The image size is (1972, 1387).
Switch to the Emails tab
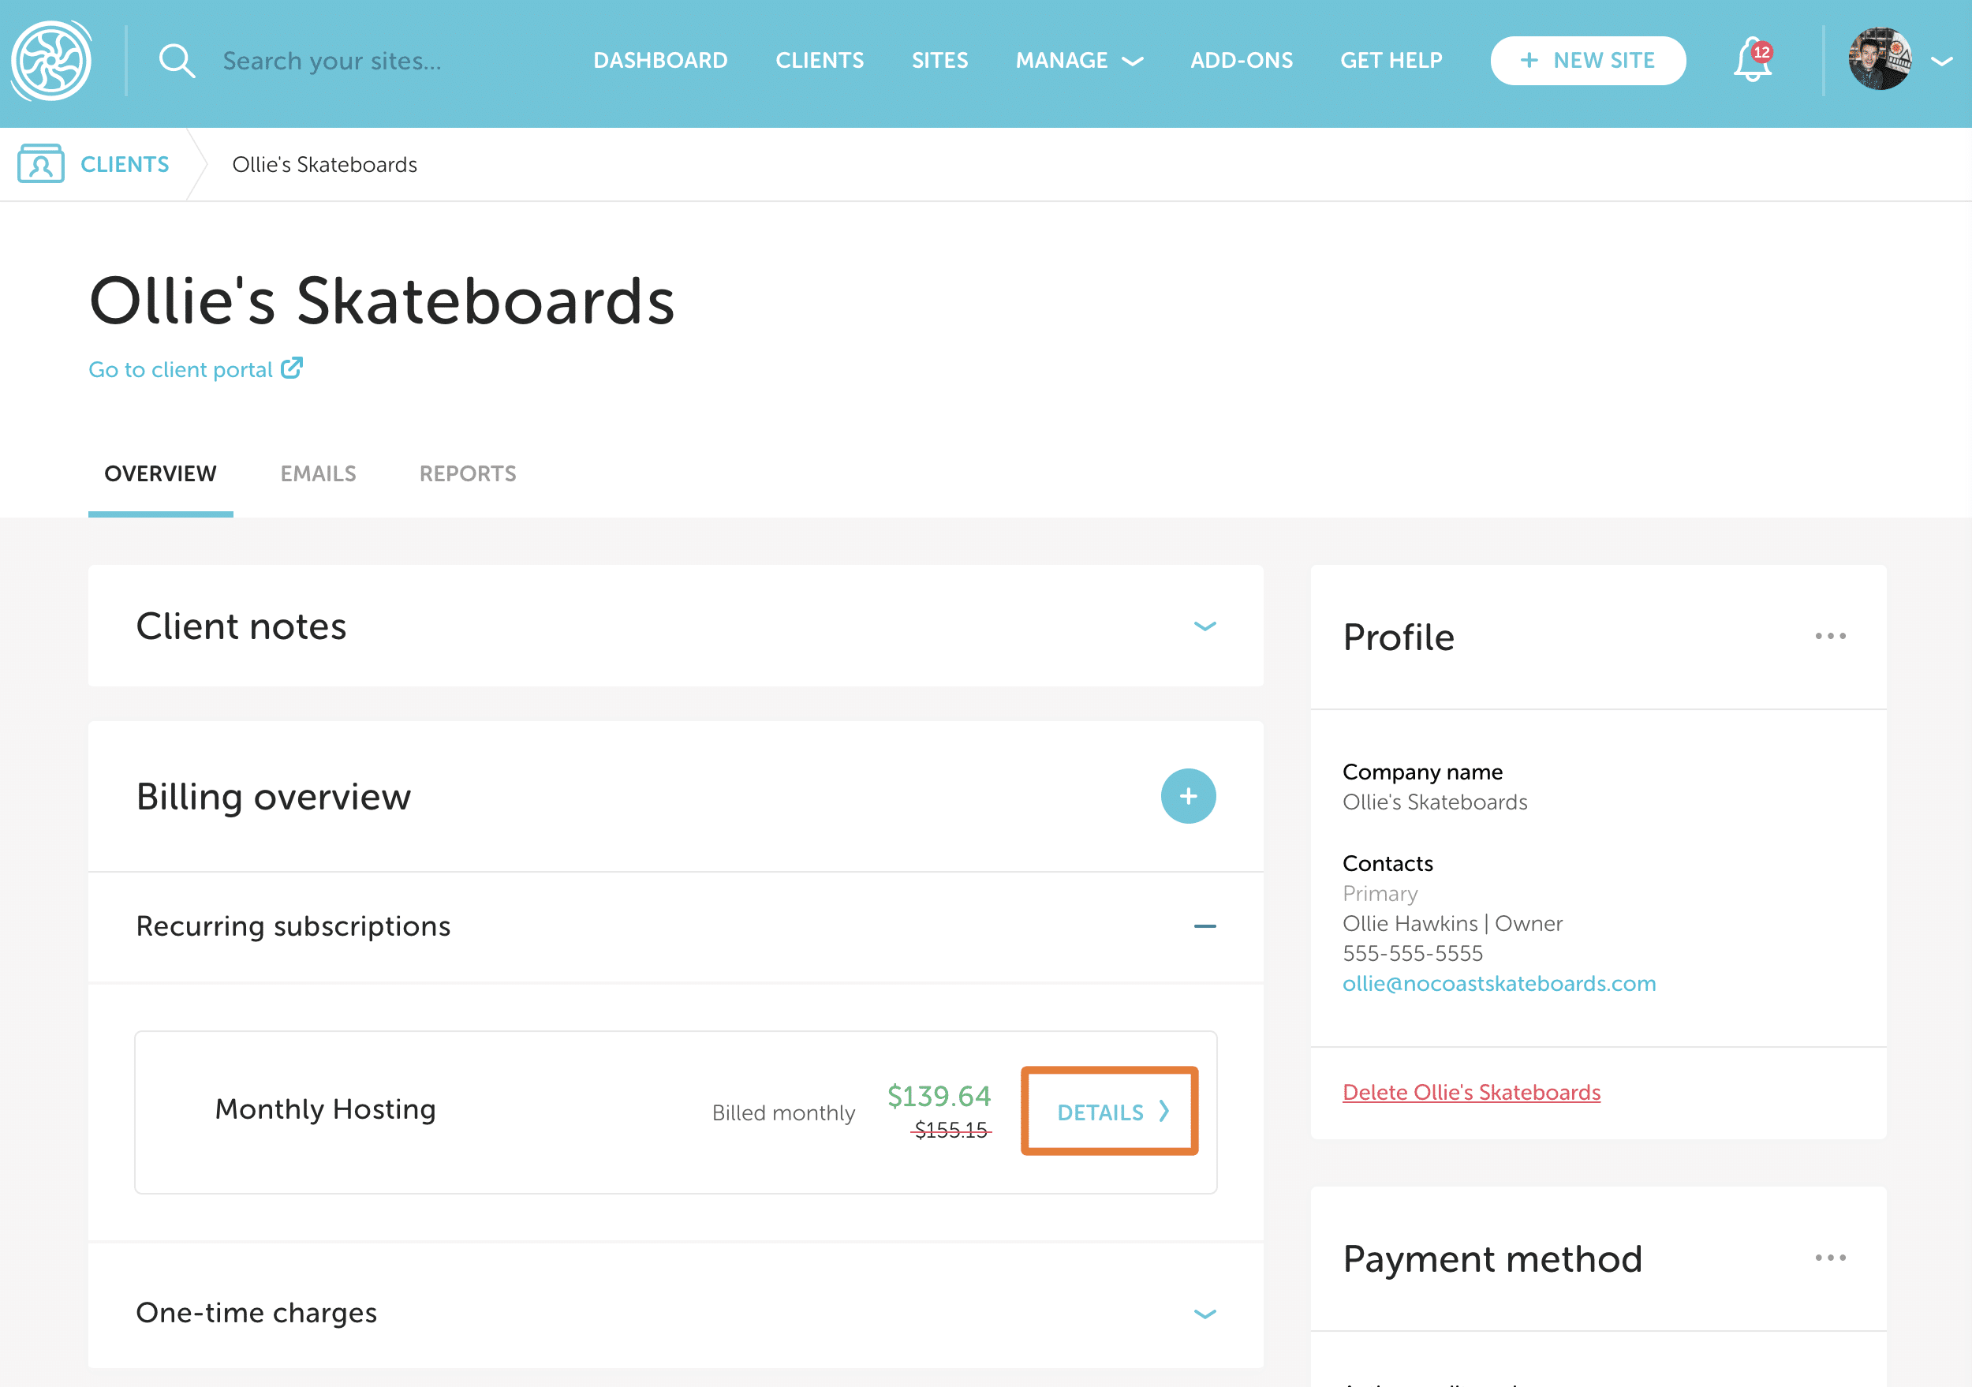pos(318,474)
